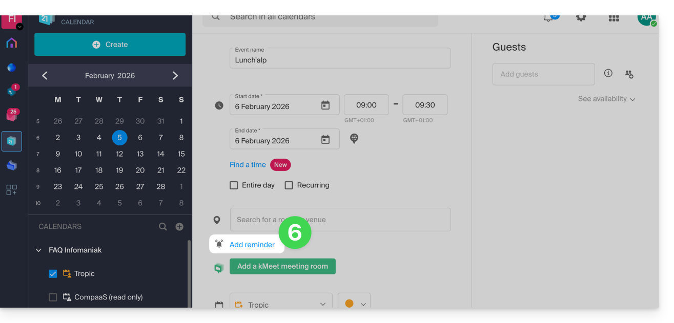Viewport: 674px width, 323px height.
Task: Select highlighted day 5 in mini calendar
Action: click(x=119, y=138)
